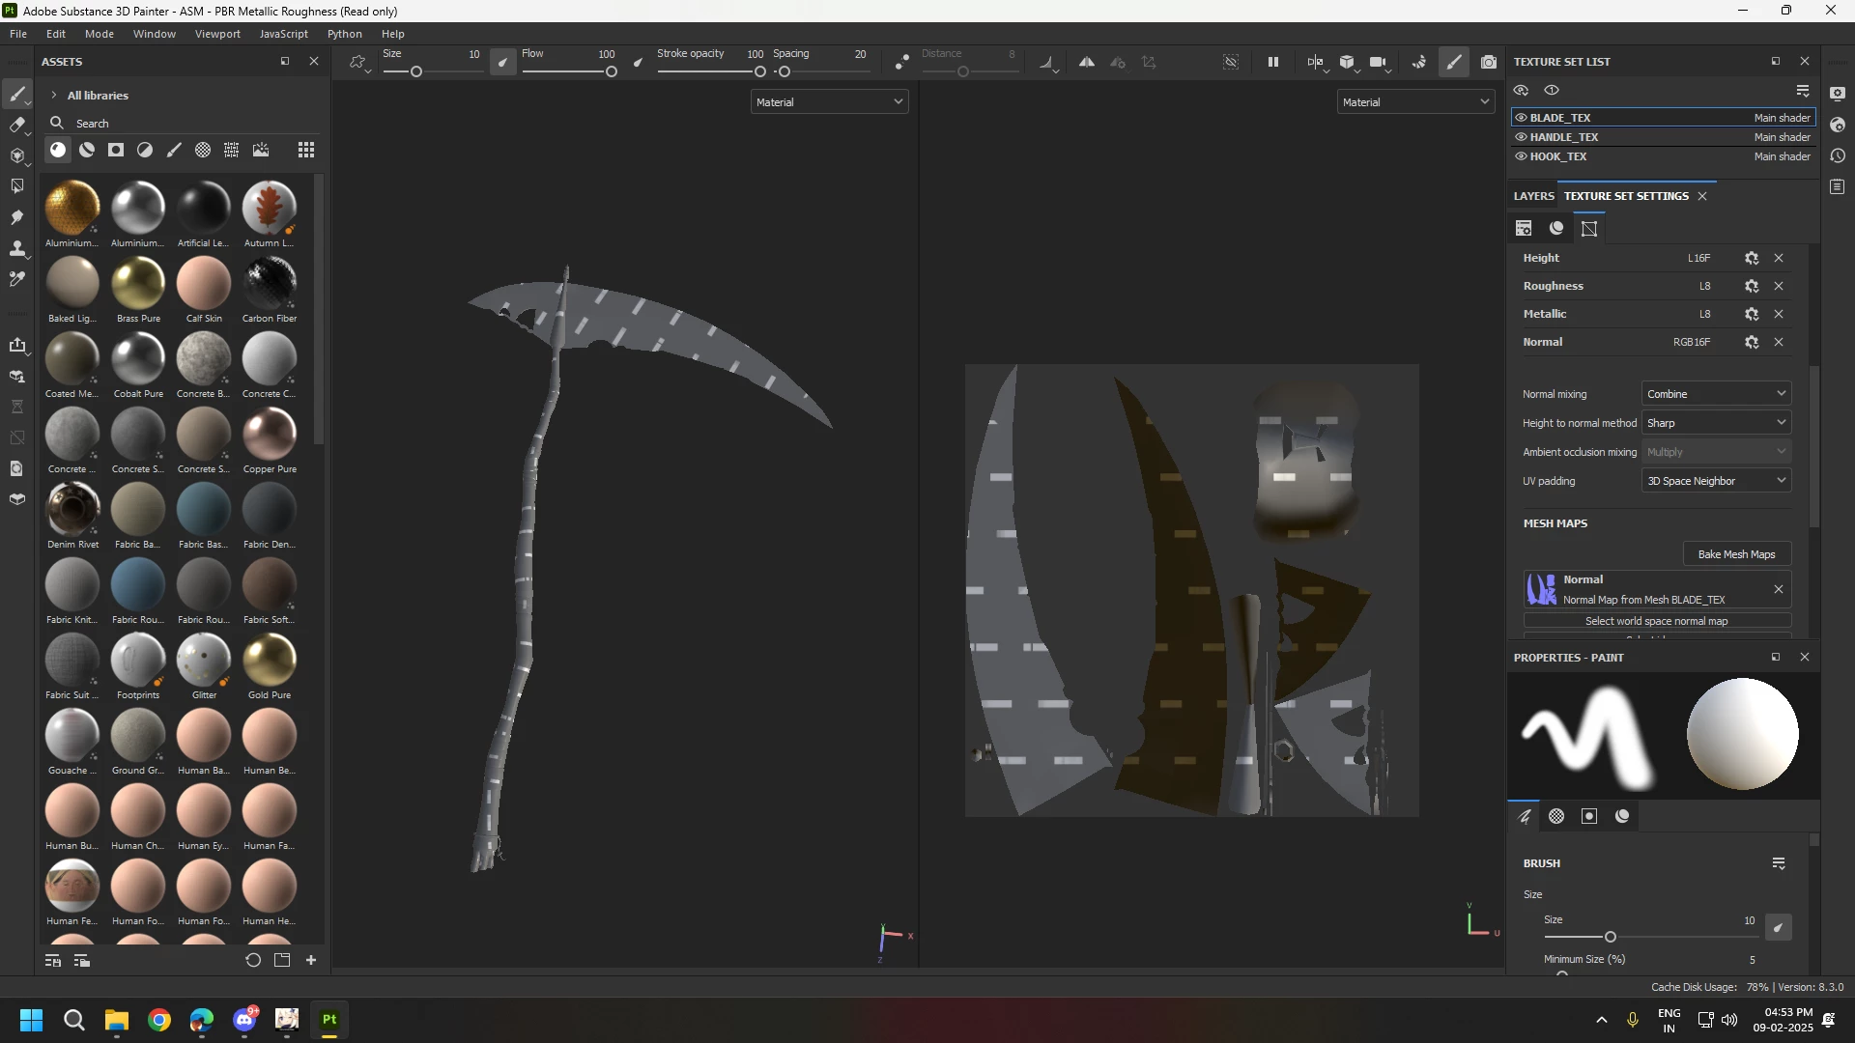Click the Bake Mesh Maps button
This screenshot has height=1043, width=1855.
tap(1736, 554)
